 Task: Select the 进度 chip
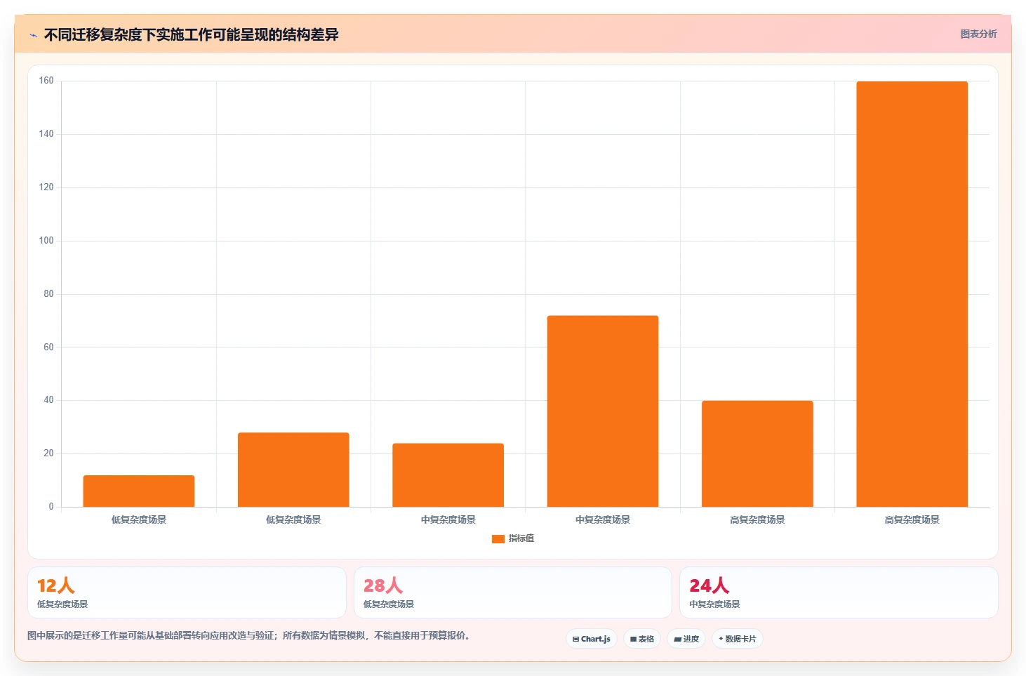(x=686, y=639)
